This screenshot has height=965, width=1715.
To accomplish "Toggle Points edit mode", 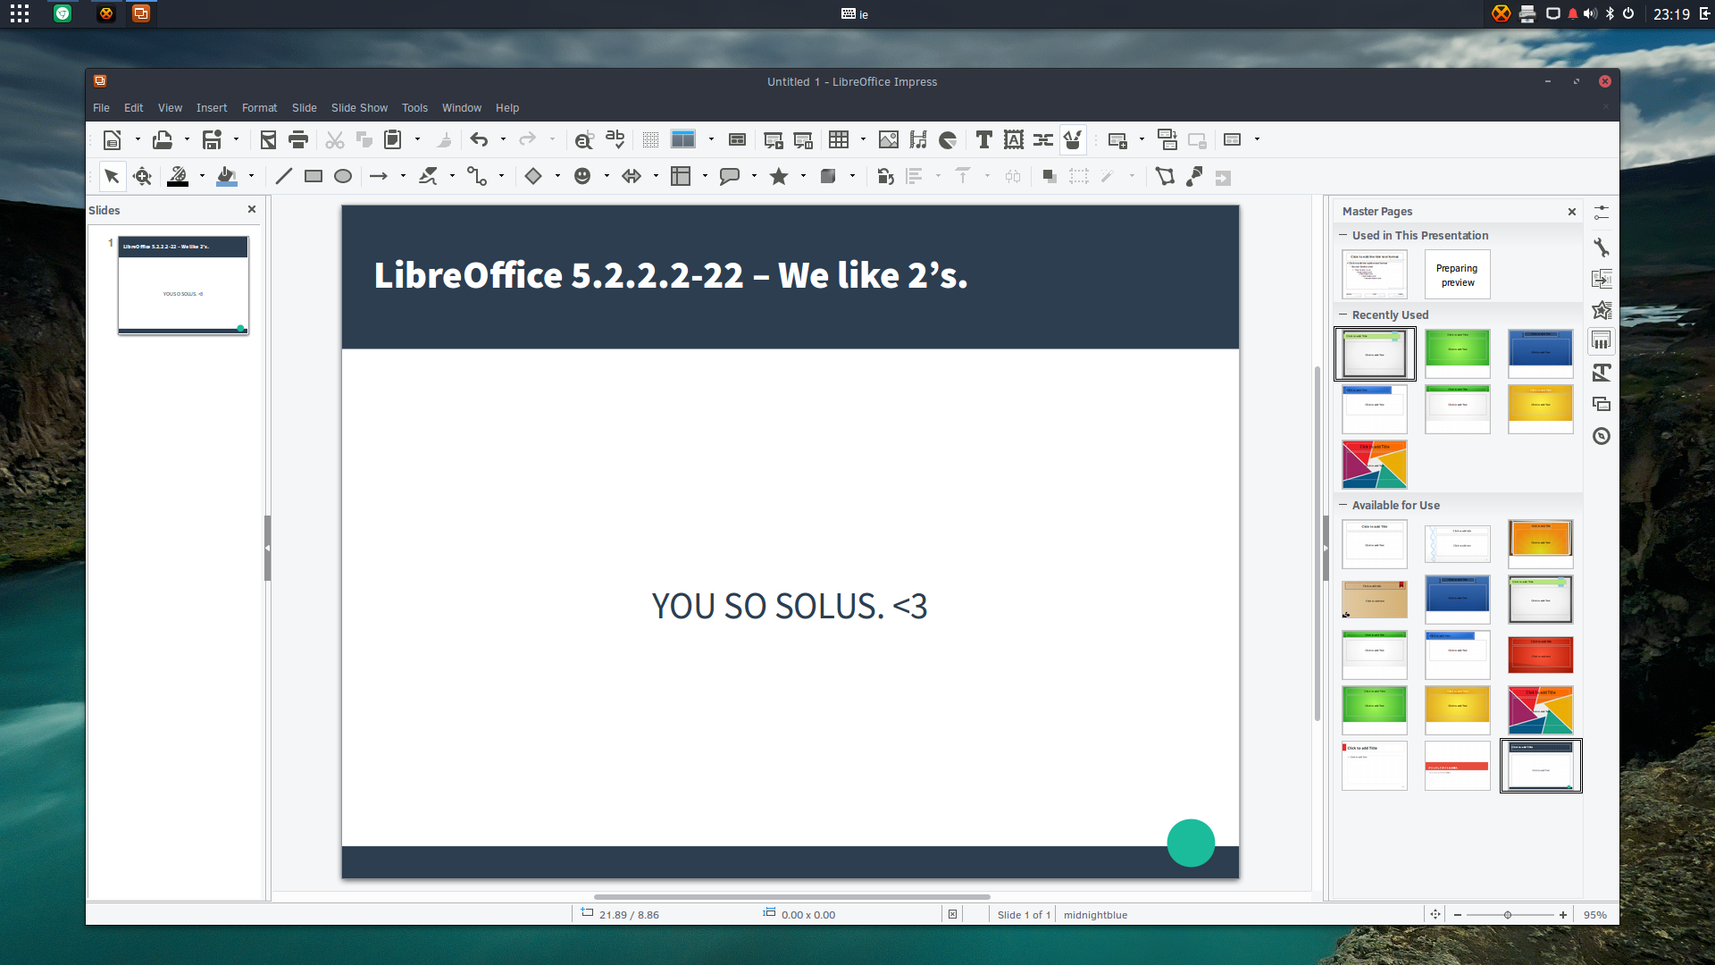I will click(1165, 177).
